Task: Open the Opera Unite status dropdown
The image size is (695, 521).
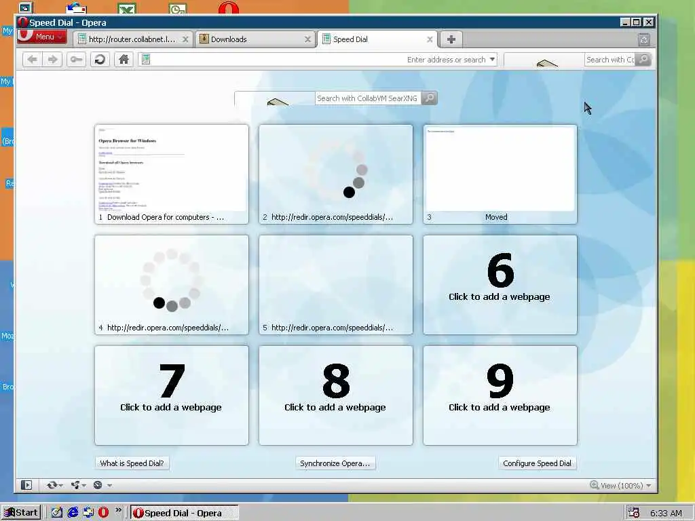Action: click(79, 485)
